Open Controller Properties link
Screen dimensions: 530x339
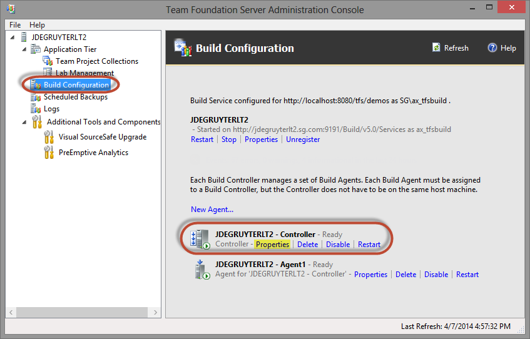click(x=272, y=245)
